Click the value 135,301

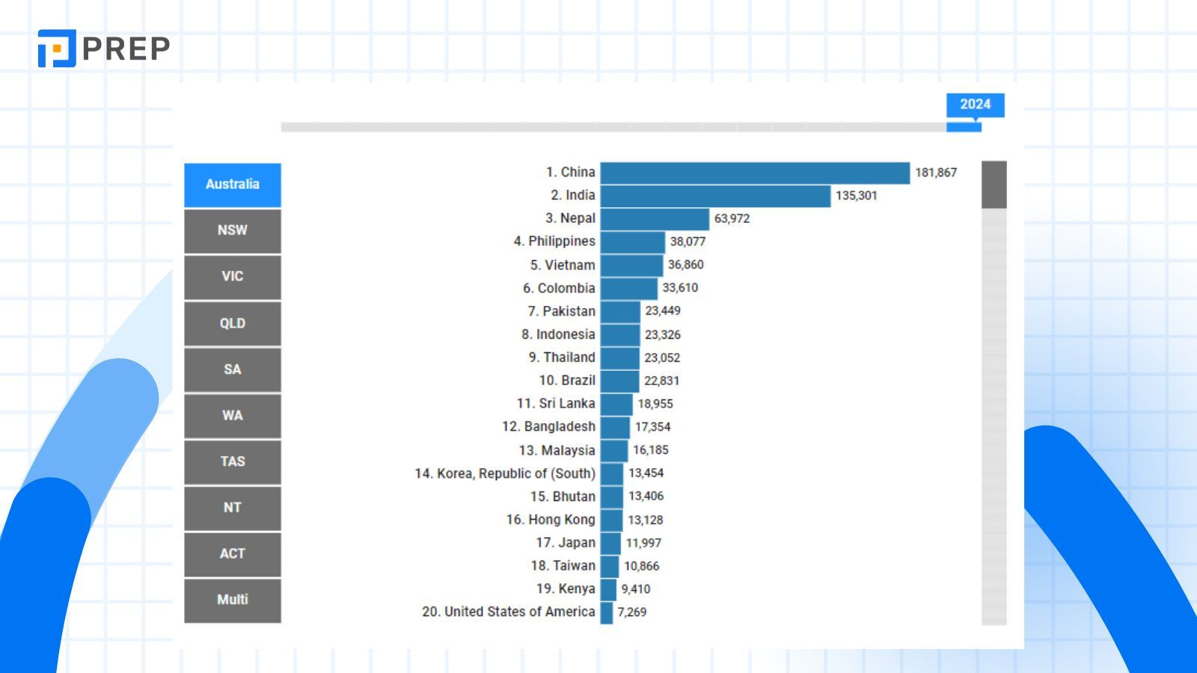(857, 196)
